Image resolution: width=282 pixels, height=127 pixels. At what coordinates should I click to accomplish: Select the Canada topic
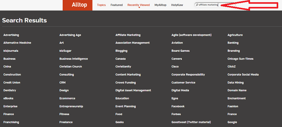[121, 59]
